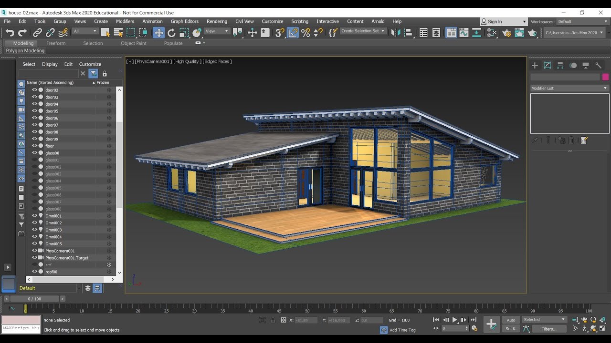Open the Modifier List dropdown

[569, 88]
